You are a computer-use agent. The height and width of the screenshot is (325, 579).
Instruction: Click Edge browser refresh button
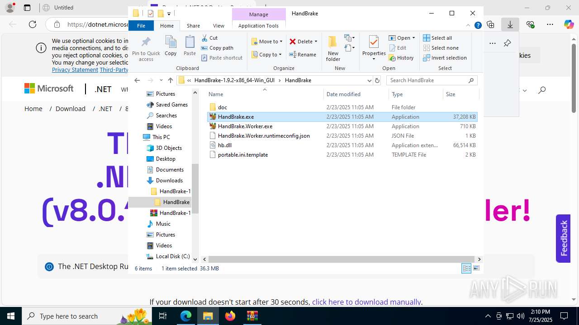pos(33,24)
